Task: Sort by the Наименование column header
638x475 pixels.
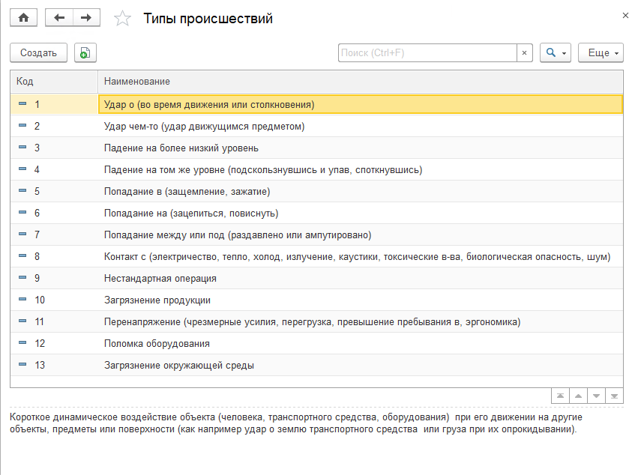Action: [360, 82]
